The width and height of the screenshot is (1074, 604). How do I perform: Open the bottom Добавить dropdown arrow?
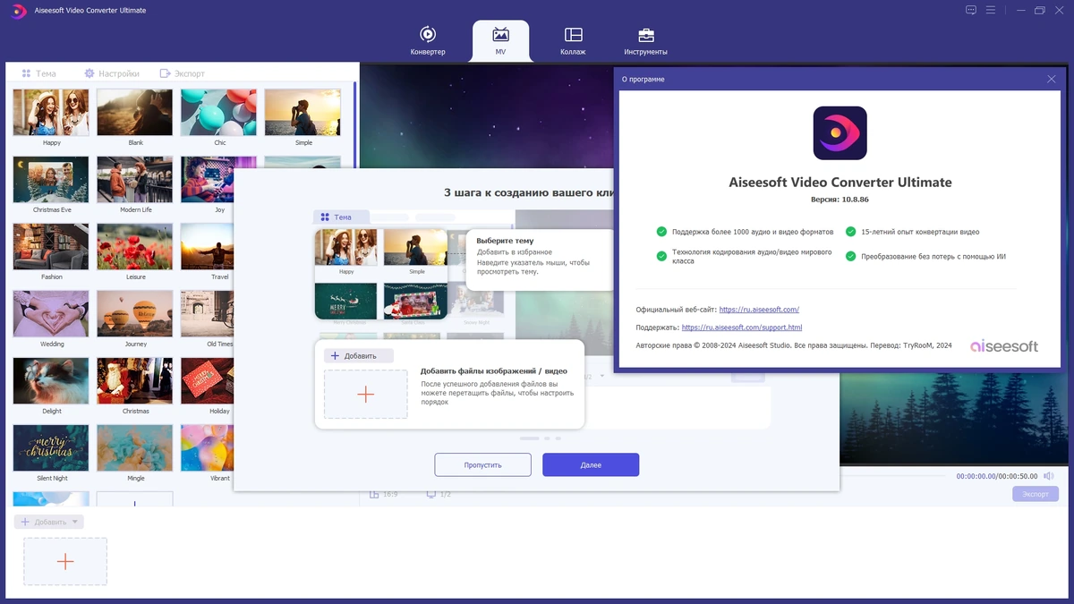[x=75, y=522]
